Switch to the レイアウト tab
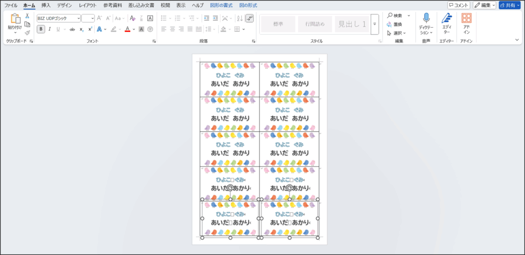 coord(88,5)
